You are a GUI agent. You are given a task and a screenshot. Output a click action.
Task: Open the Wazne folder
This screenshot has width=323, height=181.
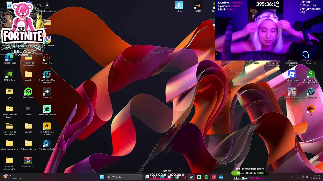coord(47,24)
